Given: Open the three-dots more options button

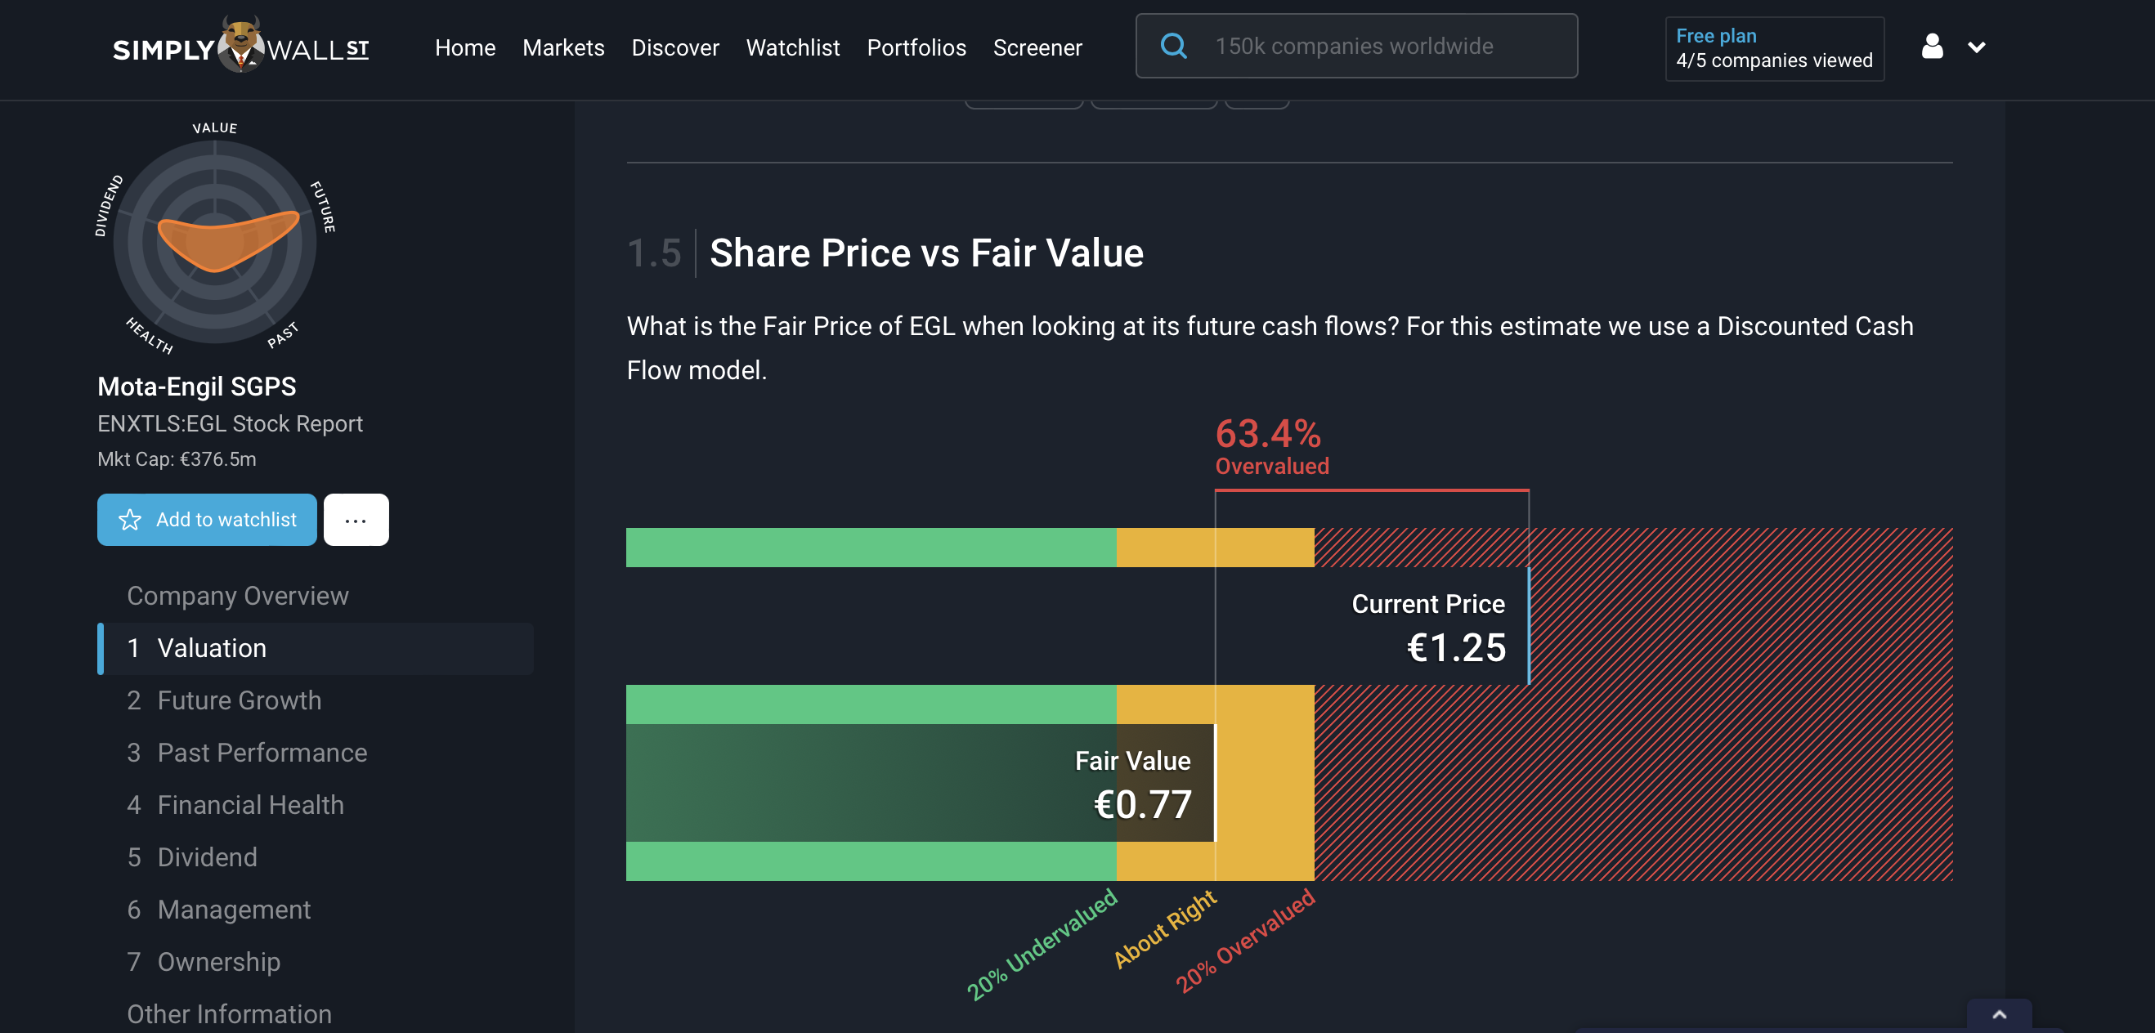Looking at the screenshot, I should tap(356, 520).
